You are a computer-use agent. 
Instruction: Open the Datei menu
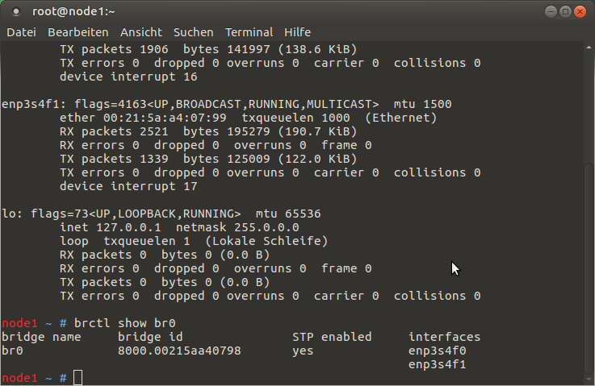point(21,32)
